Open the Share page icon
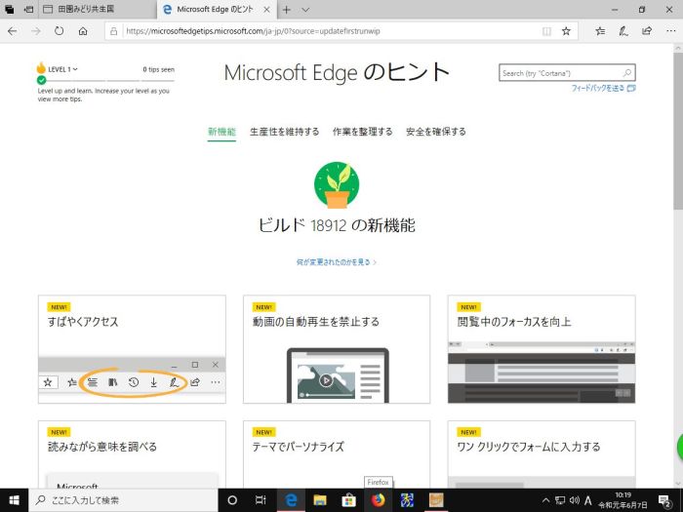Screen dimensions: 683x512 point(646,31)
